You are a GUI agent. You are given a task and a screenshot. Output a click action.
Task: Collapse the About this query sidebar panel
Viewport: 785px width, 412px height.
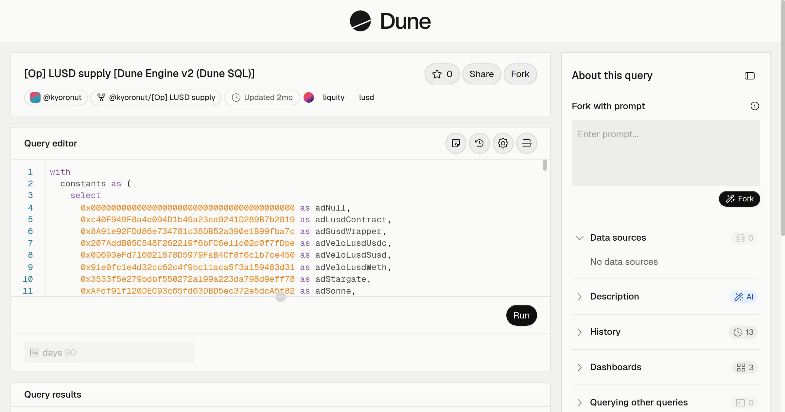pos(749,76)
